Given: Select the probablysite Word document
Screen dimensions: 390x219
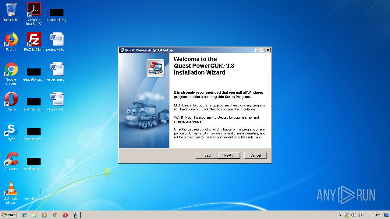Looking at the screenshot, I should 57,42.
